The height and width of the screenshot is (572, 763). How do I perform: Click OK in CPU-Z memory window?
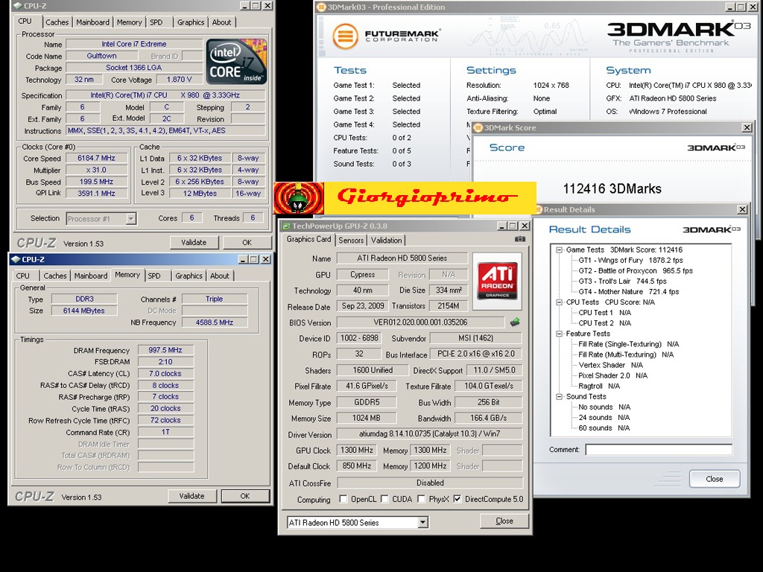[245, 496]
